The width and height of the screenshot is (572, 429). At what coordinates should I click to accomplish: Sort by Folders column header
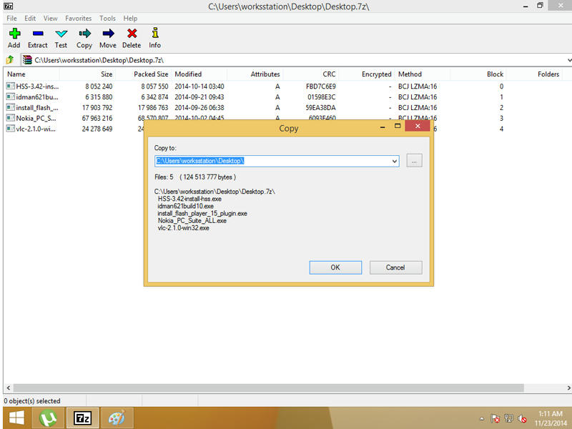[x=534, y=74]
